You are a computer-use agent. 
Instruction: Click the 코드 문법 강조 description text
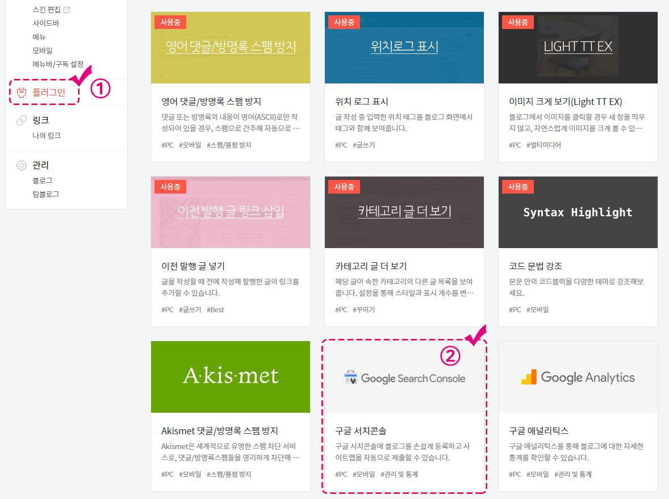(x=576, y=287)
